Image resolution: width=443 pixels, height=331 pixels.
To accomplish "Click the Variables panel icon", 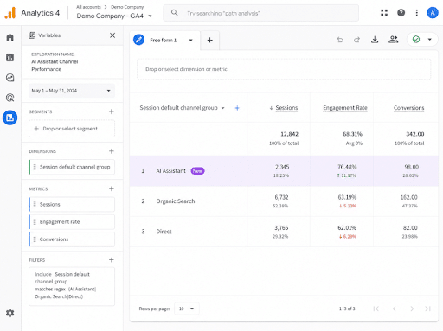I will 32,35.
